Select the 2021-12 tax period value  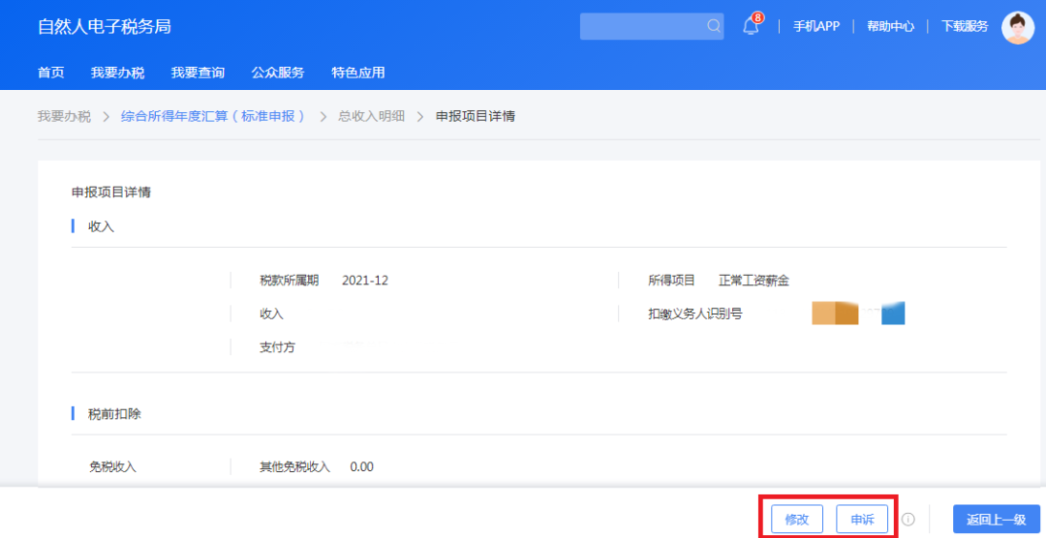pyautogui.click(x=365, y=281)
